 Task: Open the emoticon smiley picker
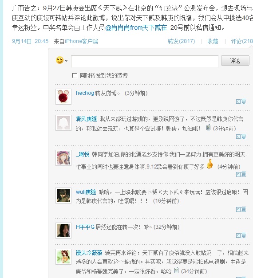pyautogui.click(x=59, y=60)
